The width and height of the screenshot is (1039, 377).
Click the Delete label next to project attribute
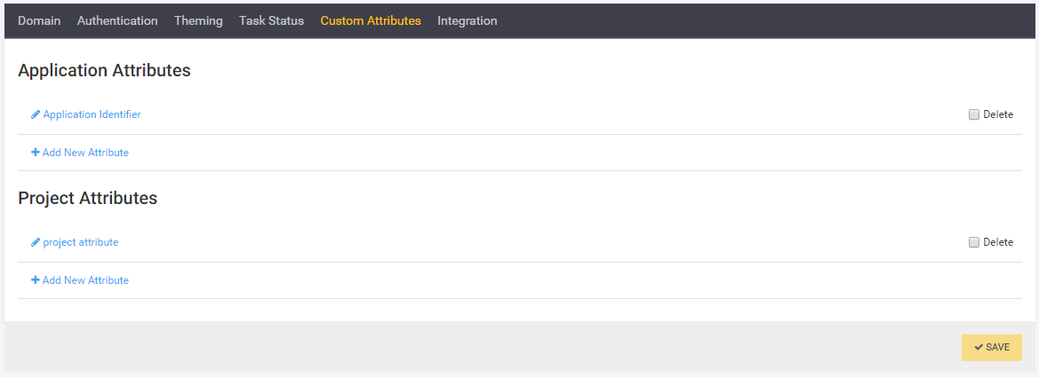[998, 242]
